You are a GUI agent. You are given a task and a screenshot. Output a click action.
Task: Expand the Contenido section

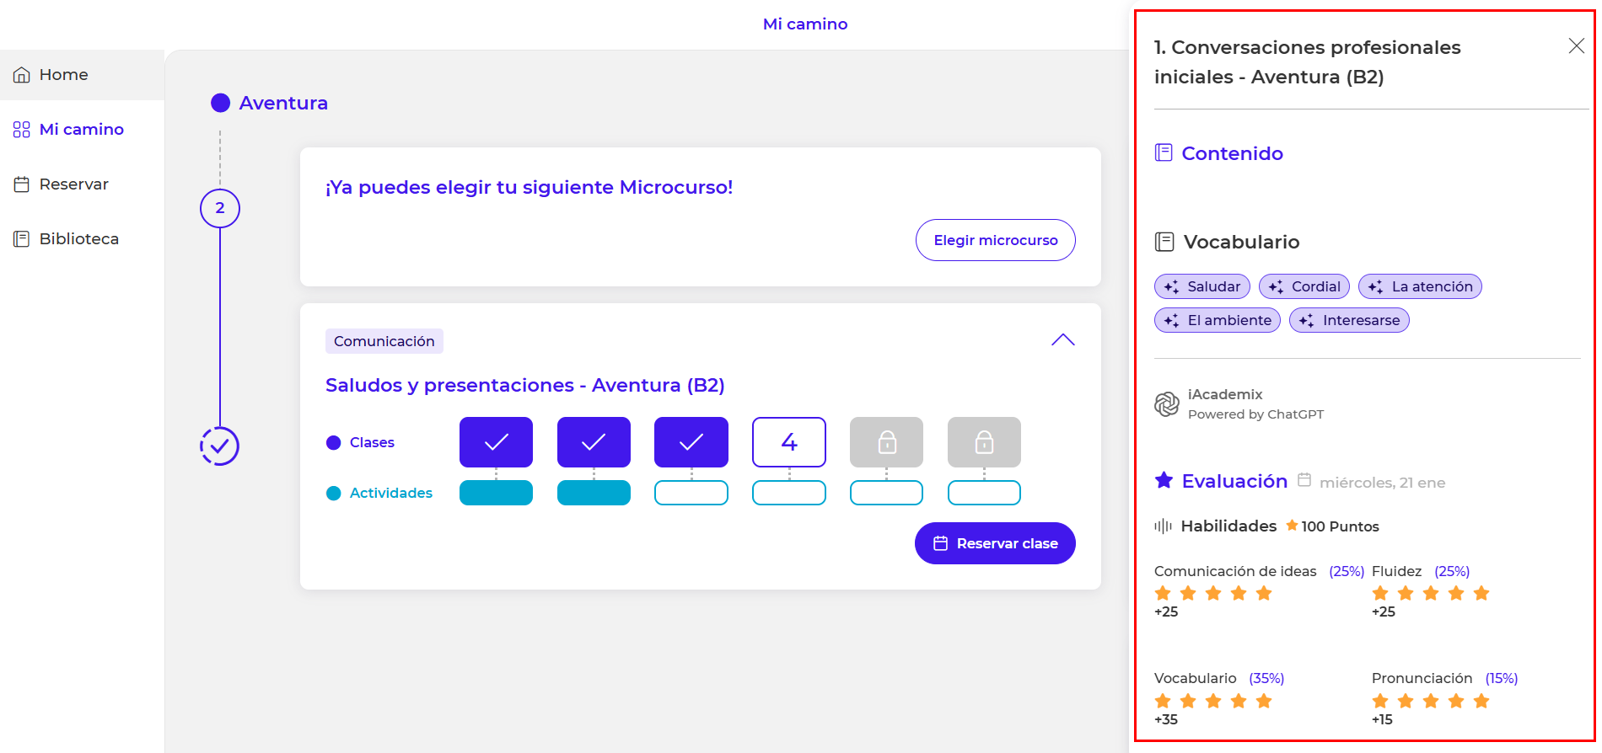coord(1232,153)
